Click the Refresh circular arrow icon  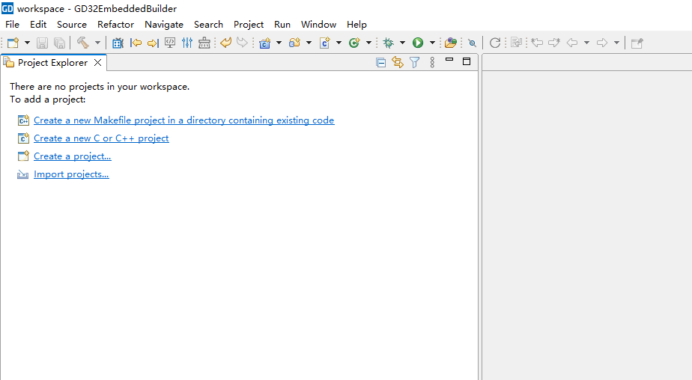[495, 43]
